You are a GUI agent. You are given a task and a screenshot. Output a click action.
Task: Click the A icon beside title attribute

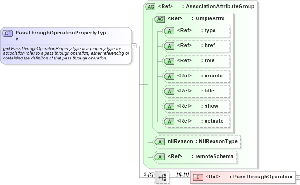pyautogui.click(x=169, y=92)
